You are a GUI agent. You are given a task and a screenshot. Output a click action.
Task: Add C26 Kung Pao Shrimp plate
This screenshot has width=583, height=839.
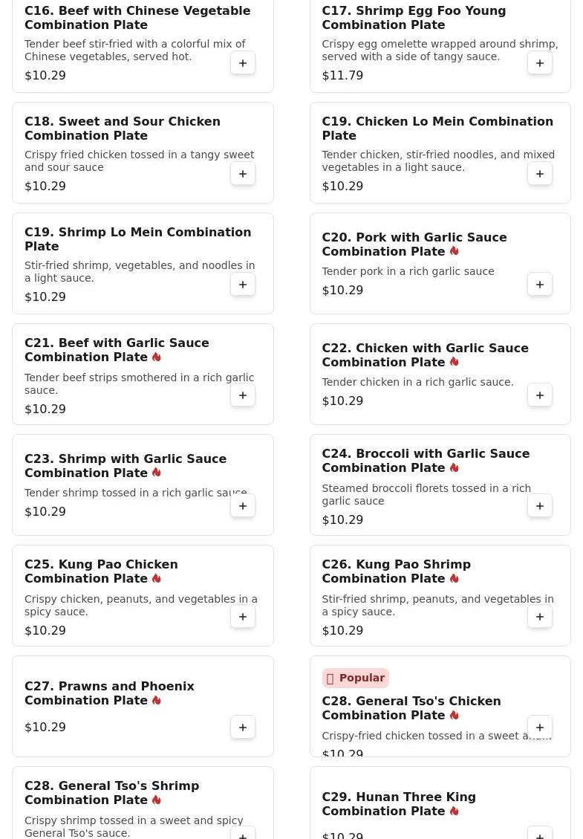point(540,617)
